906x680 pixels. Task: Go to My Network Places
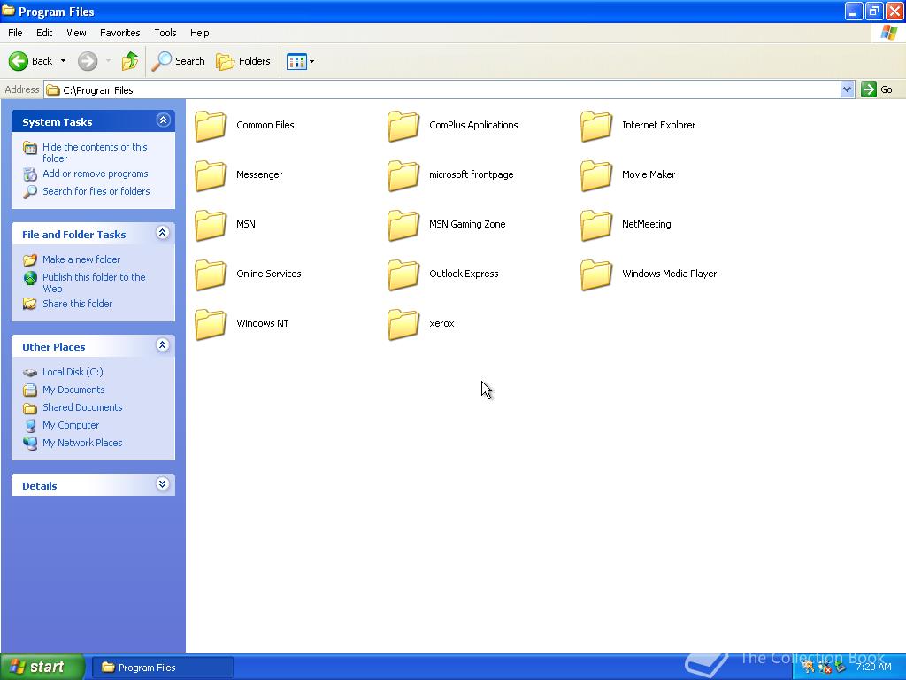tap(82, 443)
